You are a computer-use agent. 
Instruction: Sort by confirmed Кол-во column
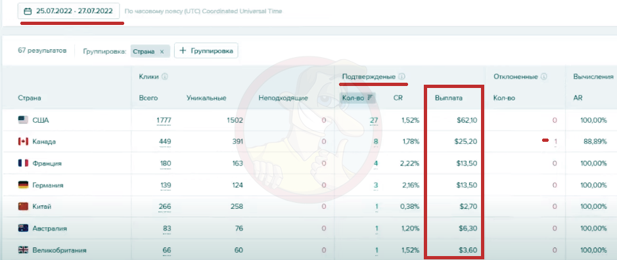pyautogui.click(x=357, y=98)
